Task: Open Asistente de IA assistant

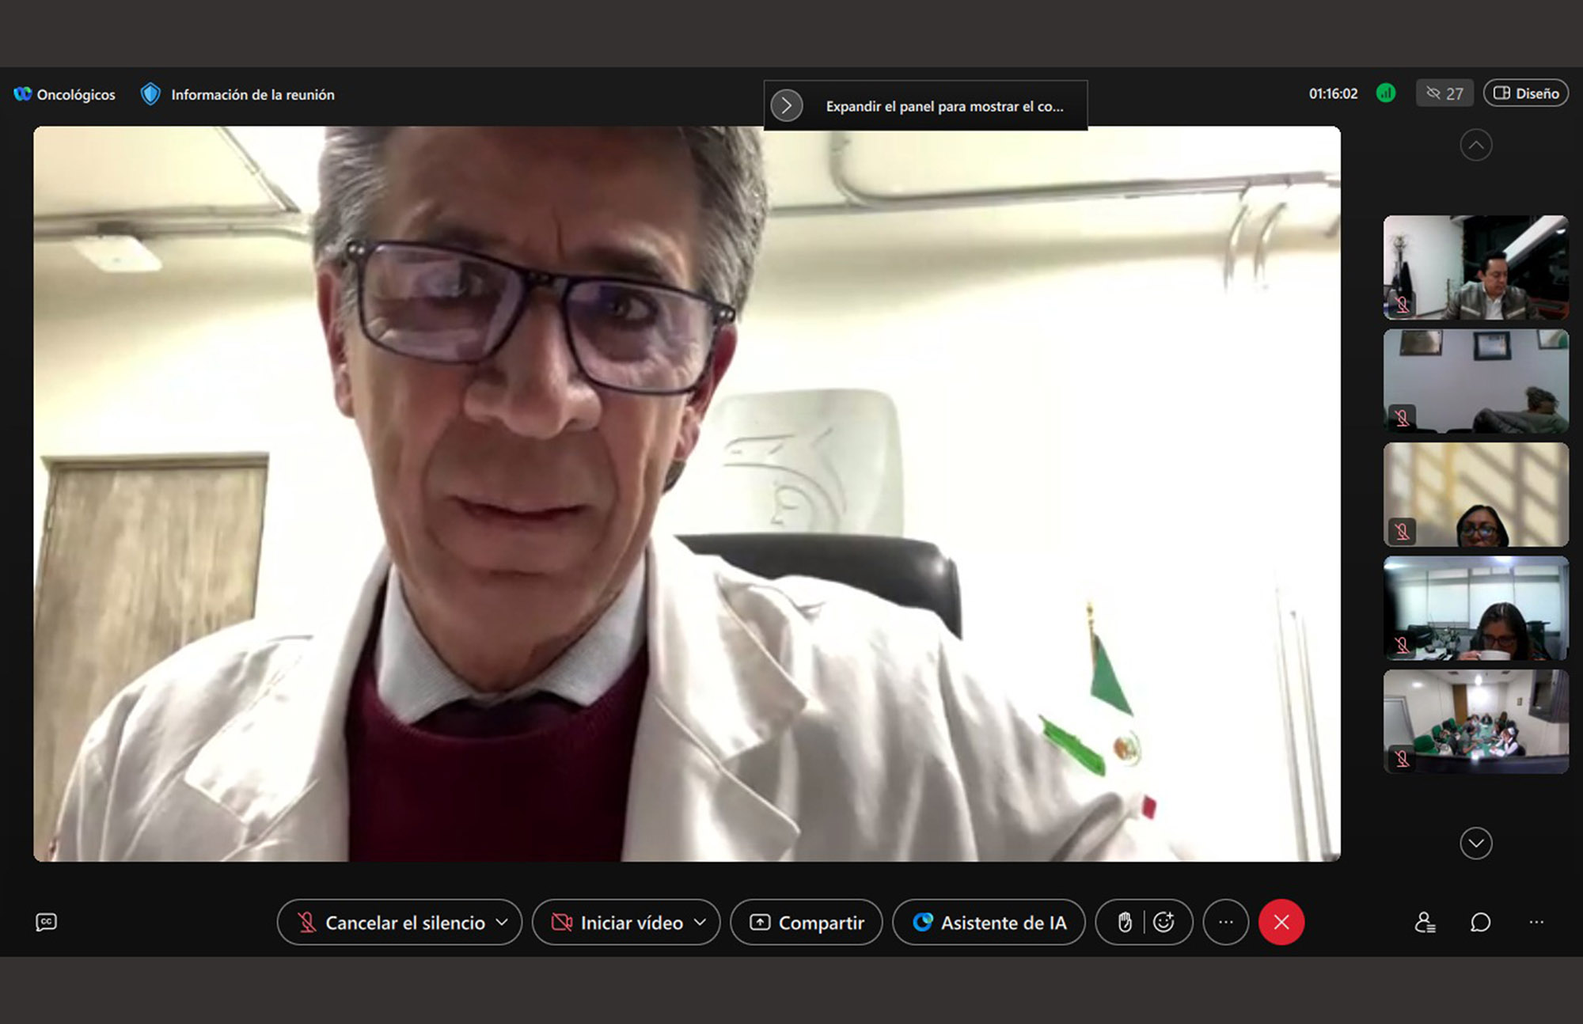Action: tap(989, 923)
